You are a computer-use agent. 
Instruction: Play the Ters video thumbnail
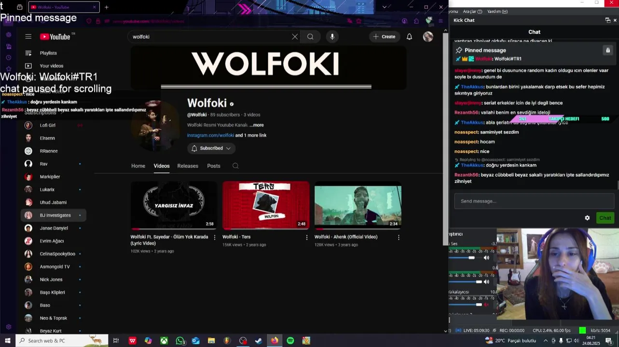point(266,205)
